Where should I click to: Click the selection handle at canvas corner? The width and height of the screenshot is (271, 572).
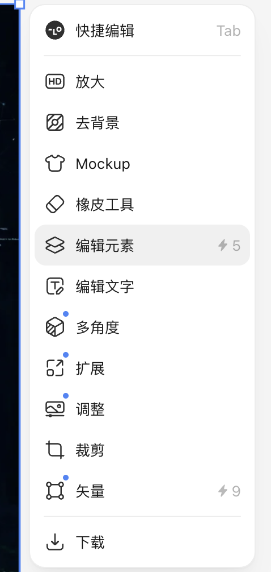[19, 4]
